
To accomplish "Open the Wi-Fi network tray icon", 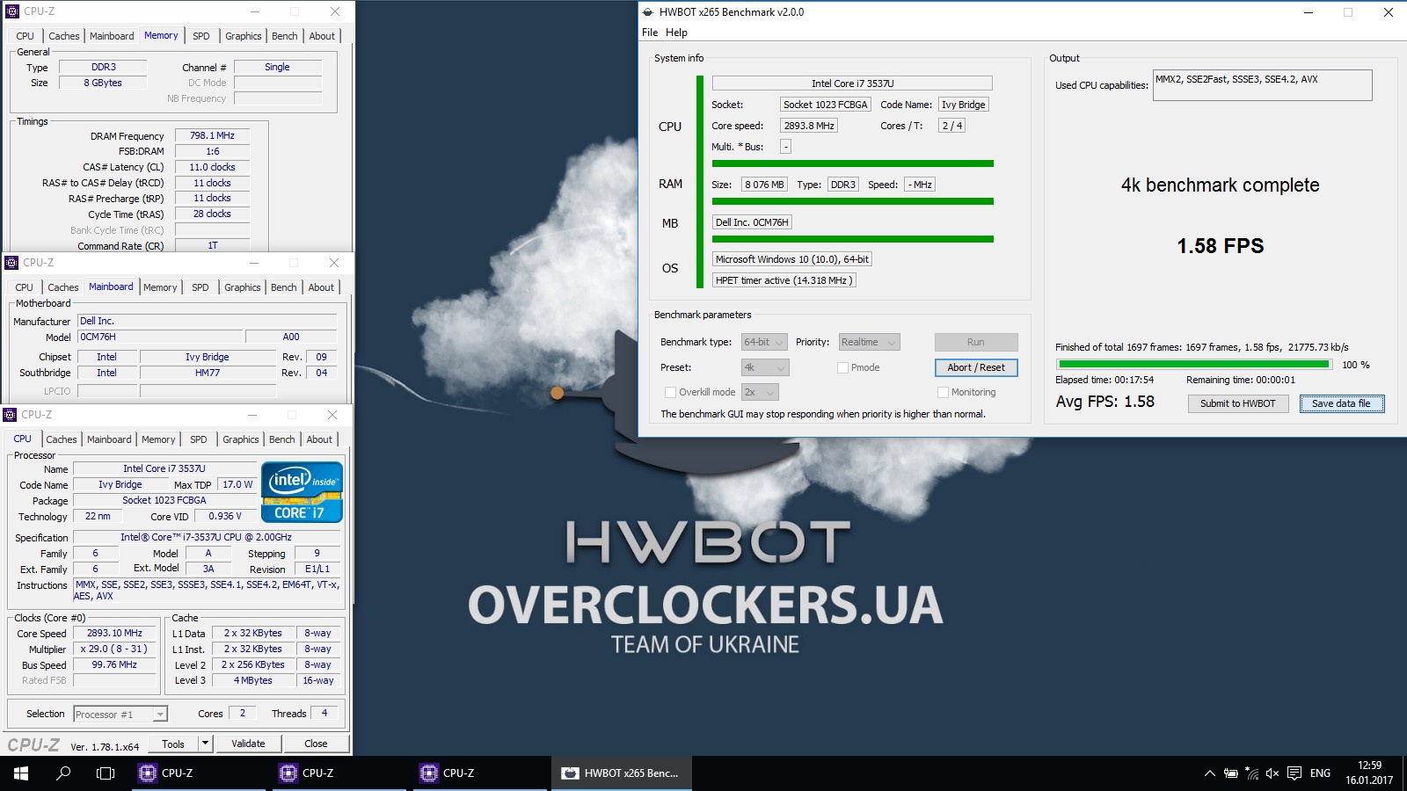I will pos(1251,773).
